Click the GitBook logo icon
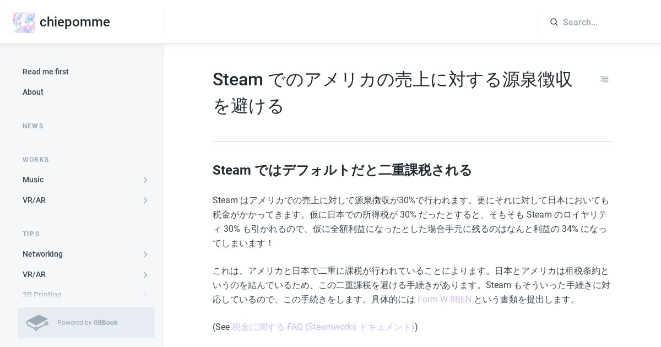The width and height of the screenshot is (661, 347). (x=37, y=323)
